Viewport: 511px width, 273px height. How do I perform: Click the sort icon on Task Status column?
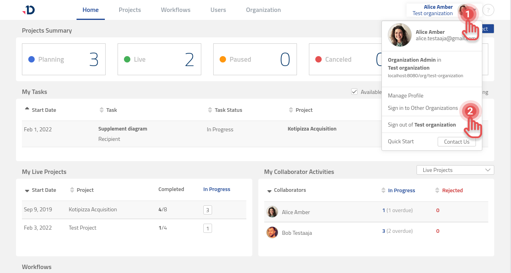coord(210,110)
